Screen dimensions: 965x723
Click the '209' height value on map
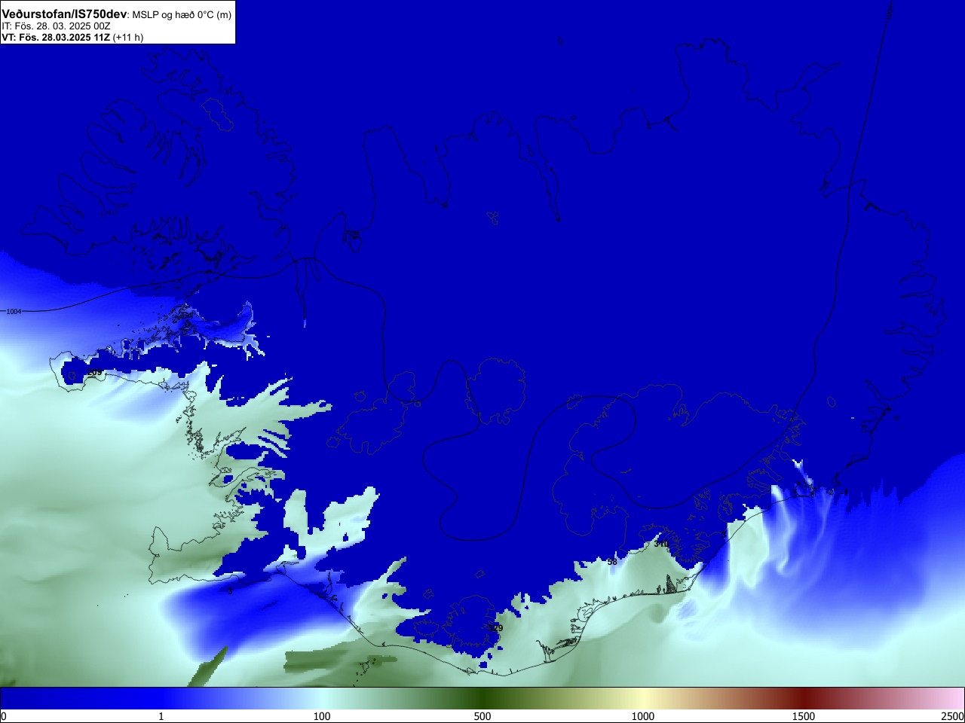[x=94, y=373]
